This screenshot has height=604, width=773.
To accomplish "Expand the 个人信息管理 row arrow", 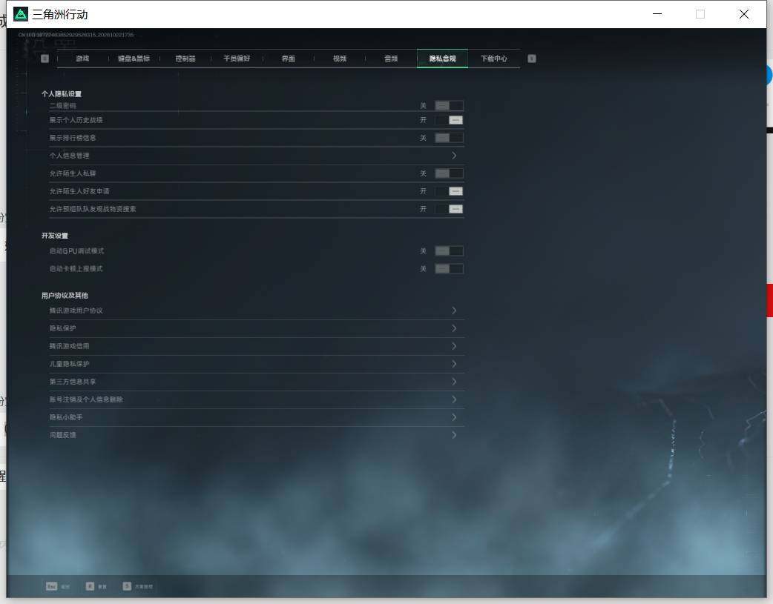I will coord(454,156).
